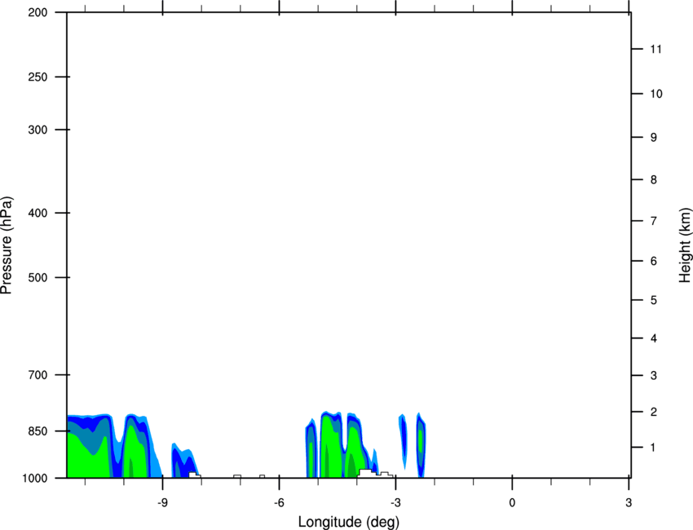Pick the 1 km height label
Viewport: 693px width, 530px height.
point(654,448)
